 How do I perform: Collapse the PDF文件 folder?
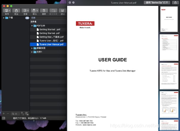tap(32, 26)
